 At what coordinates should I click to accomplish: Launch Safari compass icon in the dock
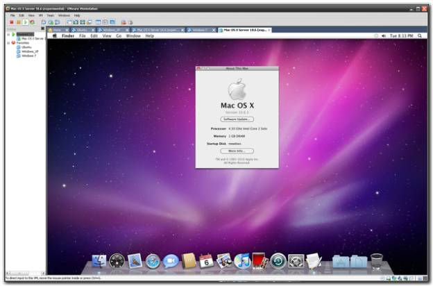pyautogui.click(x=153, y=262)
